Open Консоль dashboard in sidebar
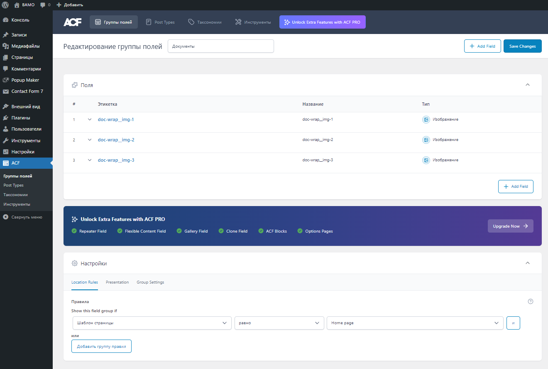The width and height of the screenshot is (548, 369). pos(26,20)
